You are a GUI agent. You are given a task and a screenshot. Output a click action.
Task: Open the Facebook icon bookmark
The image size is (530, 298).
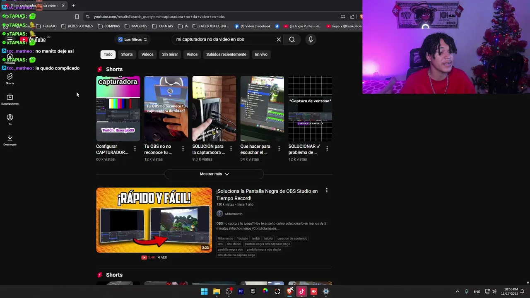point(277,26)
